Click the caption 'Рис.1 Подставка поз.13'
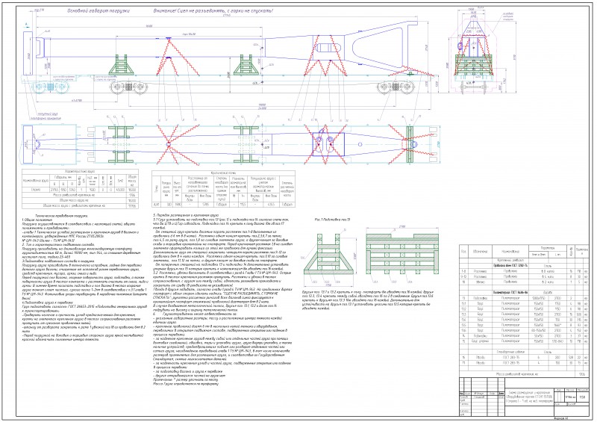 tap(332, 220)
